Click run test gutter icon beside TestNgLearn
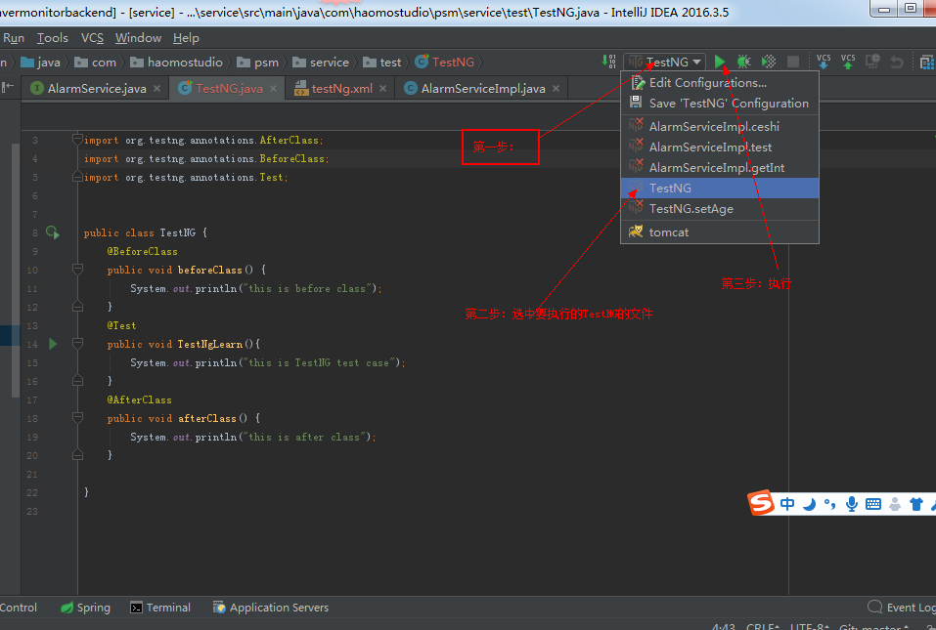Image resolution: width=936 pixels, height=630 pixels. [53, 344]
